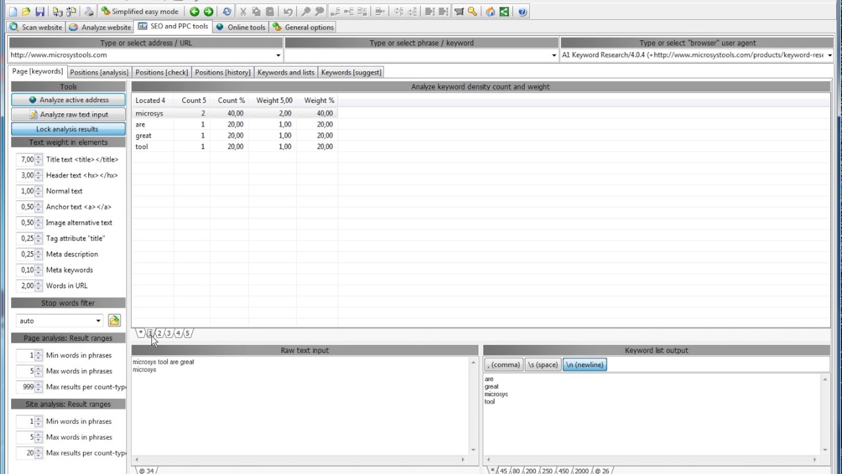Open Keywords and lists tab
The height and width of the screenshot is (474, 842).
(285, 72)
